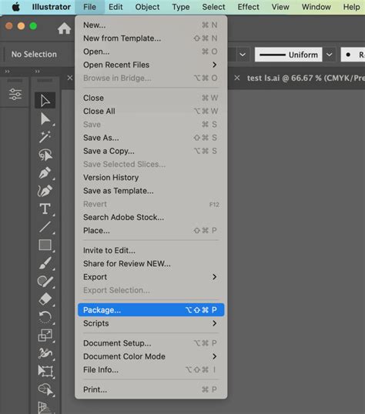Select the Perspective Grid tool

coord(45,407)
